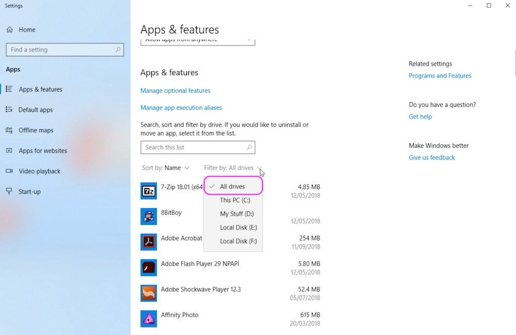Click the 05/07/2018 install date
The height and width of the screenshot is (335, 516).
click(x=305, y=298)
